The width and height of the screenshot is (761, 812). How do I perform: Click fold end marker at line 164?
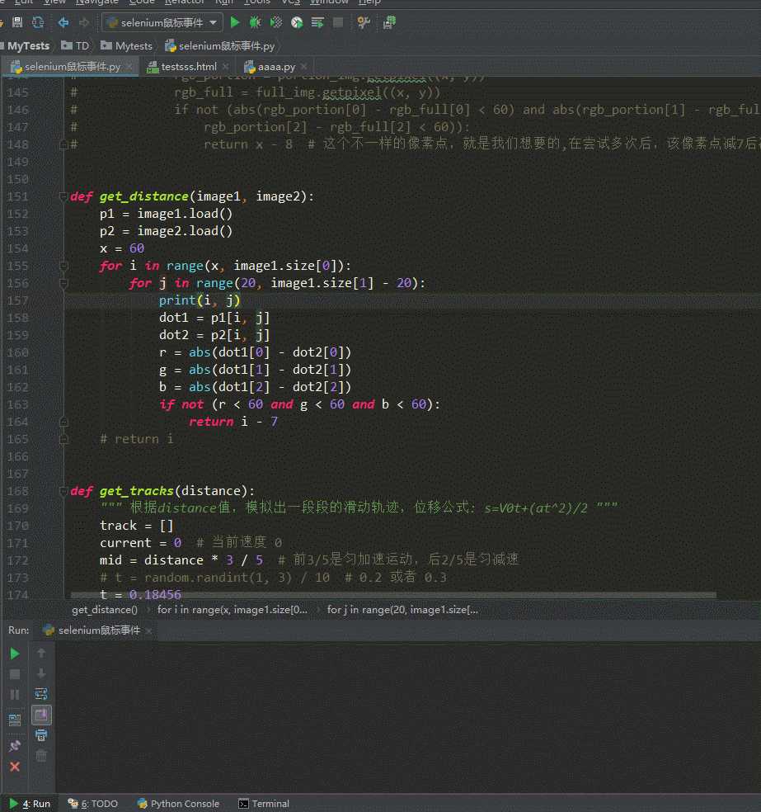(x=63, y=422)
